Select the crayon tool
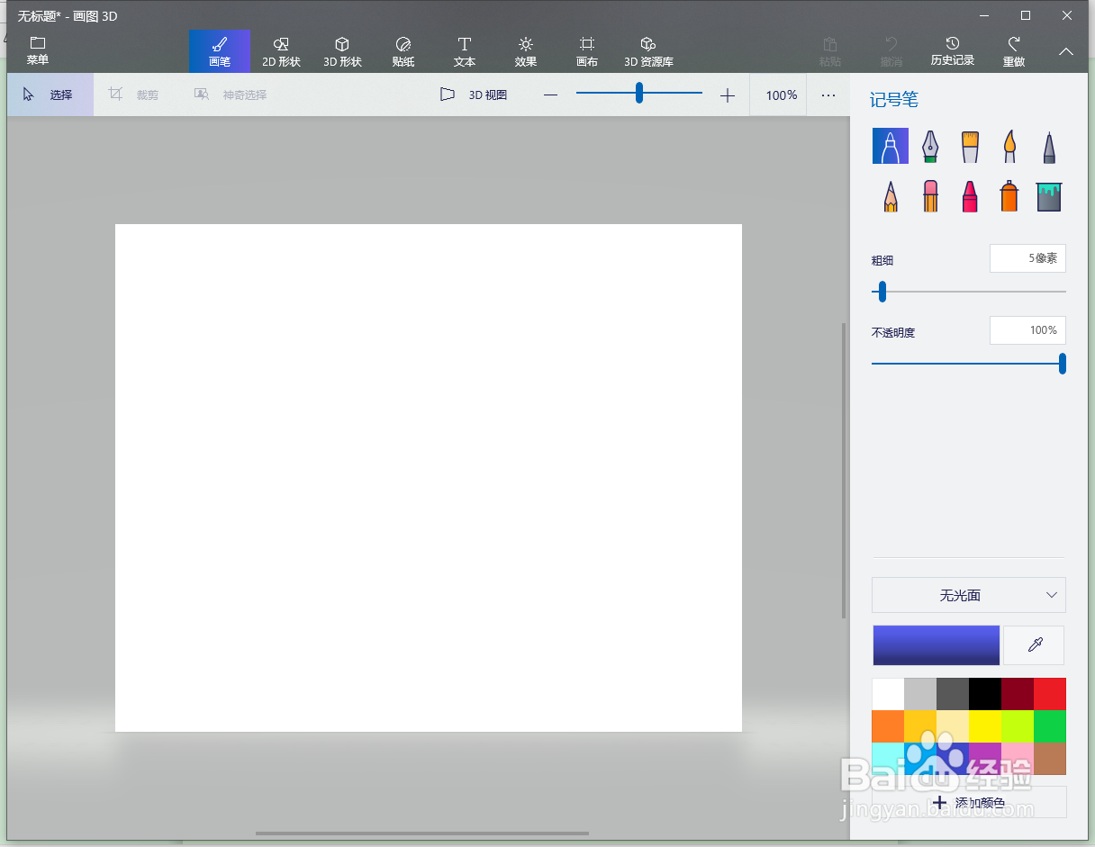1095x847 pixels. 970,195
